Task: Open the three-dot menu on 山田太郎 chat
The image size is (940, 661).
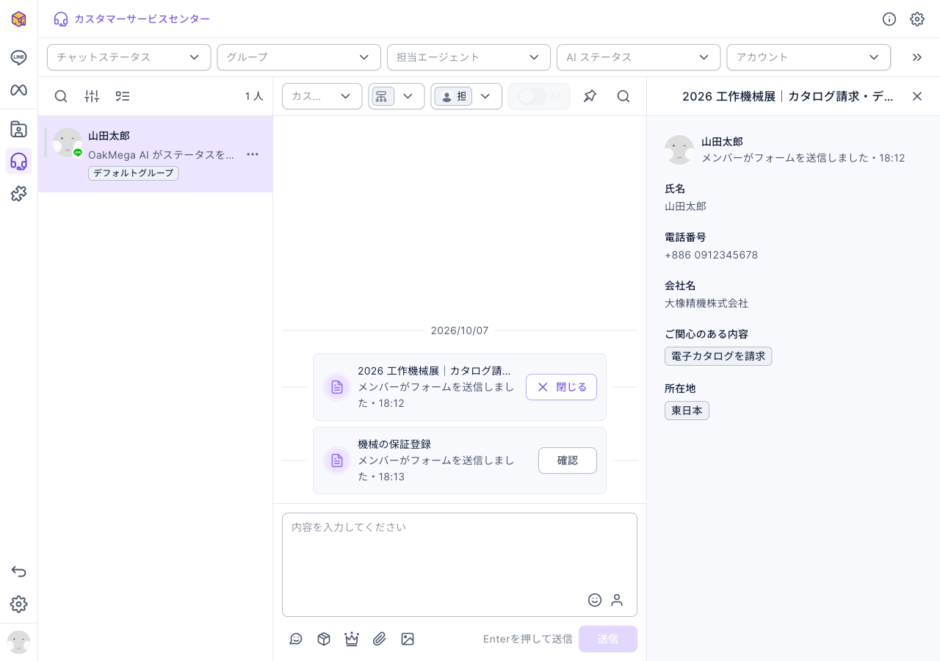Action: 253,154
